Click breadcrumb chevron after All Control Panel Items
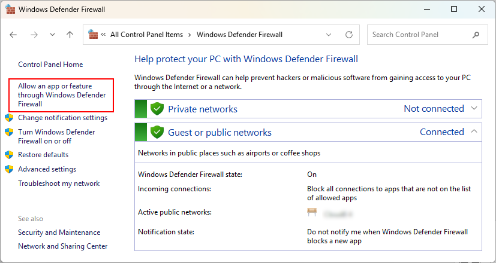The width and height of the screenshot is (496, 263). pos(190,35)
